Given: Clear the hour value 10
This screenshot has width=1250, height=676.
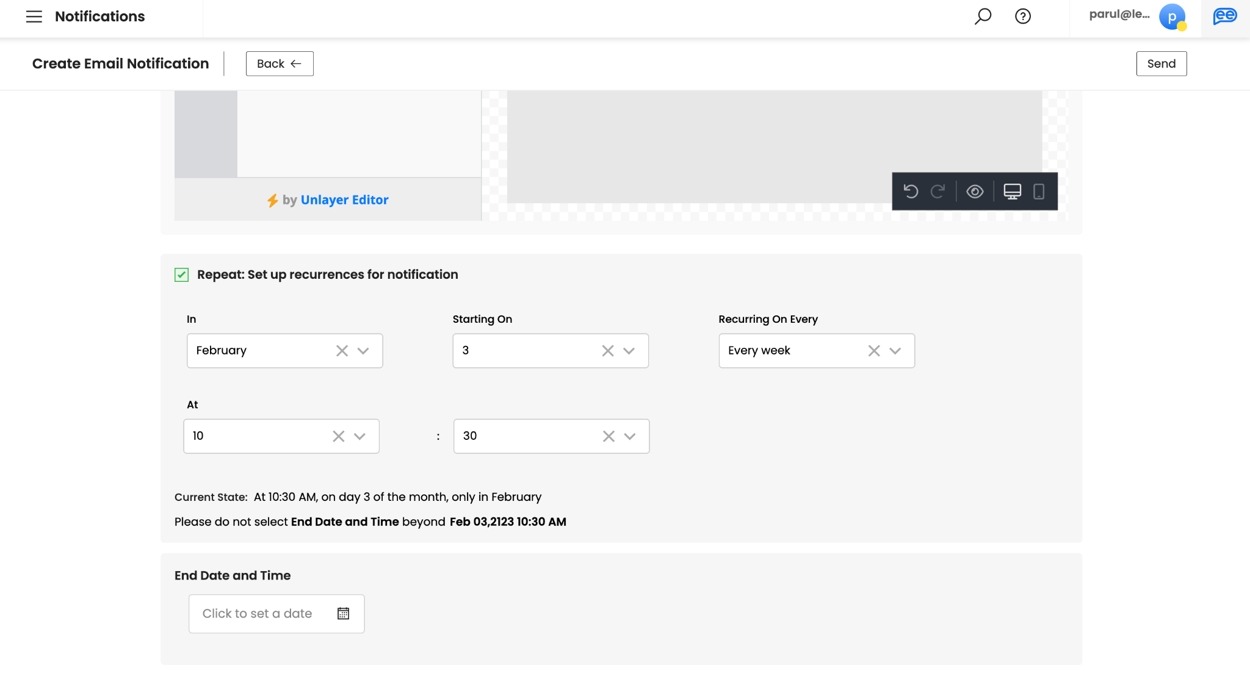Looking at the screenshot, I should 338,436.
